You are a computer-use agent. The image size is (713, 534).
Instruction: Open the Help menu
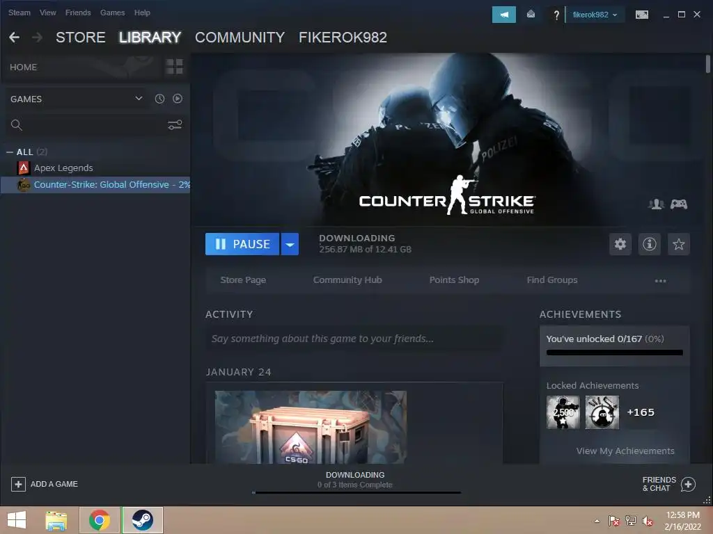(x=142, y=13)
